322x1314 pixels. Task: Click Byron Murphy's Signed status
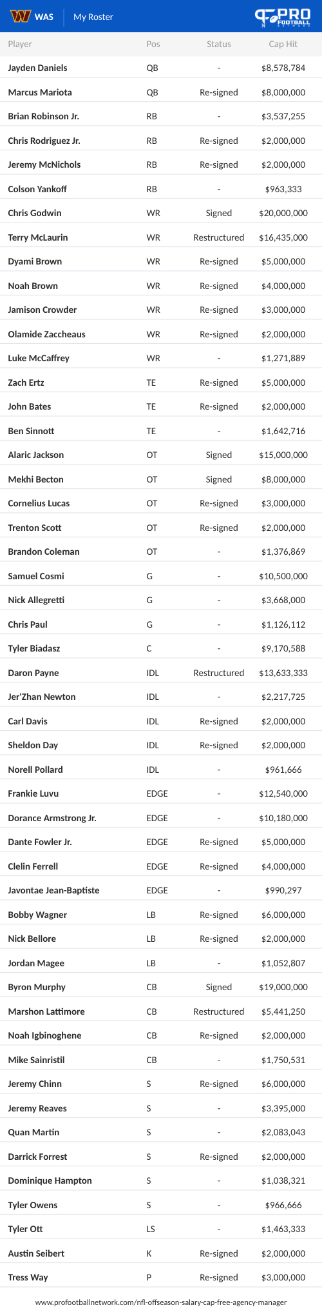tap(219, 987)
